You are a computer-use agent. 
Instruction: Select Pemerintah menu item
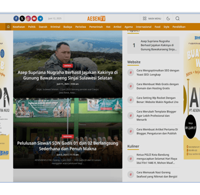click(96, 27)
